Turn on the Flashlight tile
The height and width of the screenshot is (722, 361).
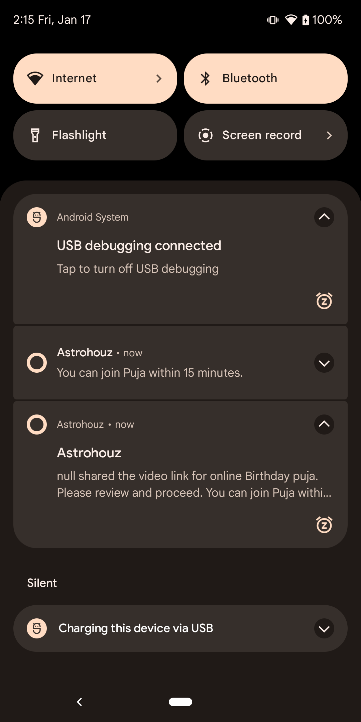(x=95, y=135)
